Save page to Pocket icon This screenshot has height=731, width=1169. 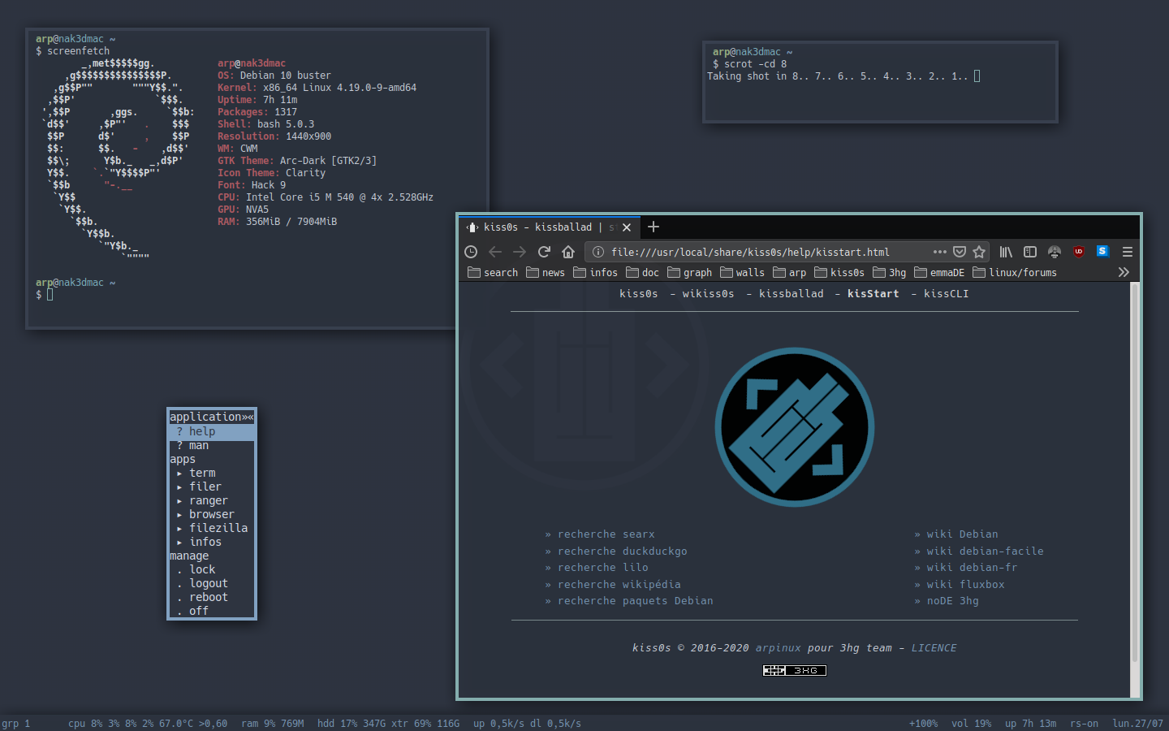(x=960, y=252)
